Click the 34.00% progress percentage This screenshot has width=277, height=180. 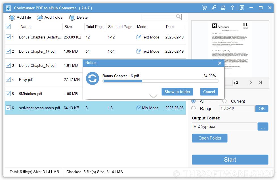[209, 76]
